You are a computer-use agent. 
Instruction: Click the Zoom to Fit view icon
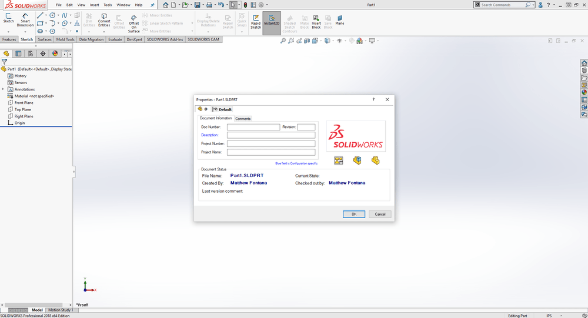coord(283,41)
